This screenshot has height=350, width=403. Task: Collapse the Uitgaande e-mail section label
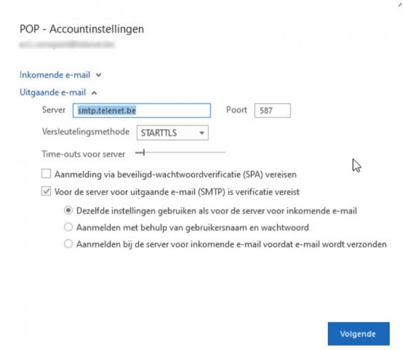(52, 92)
